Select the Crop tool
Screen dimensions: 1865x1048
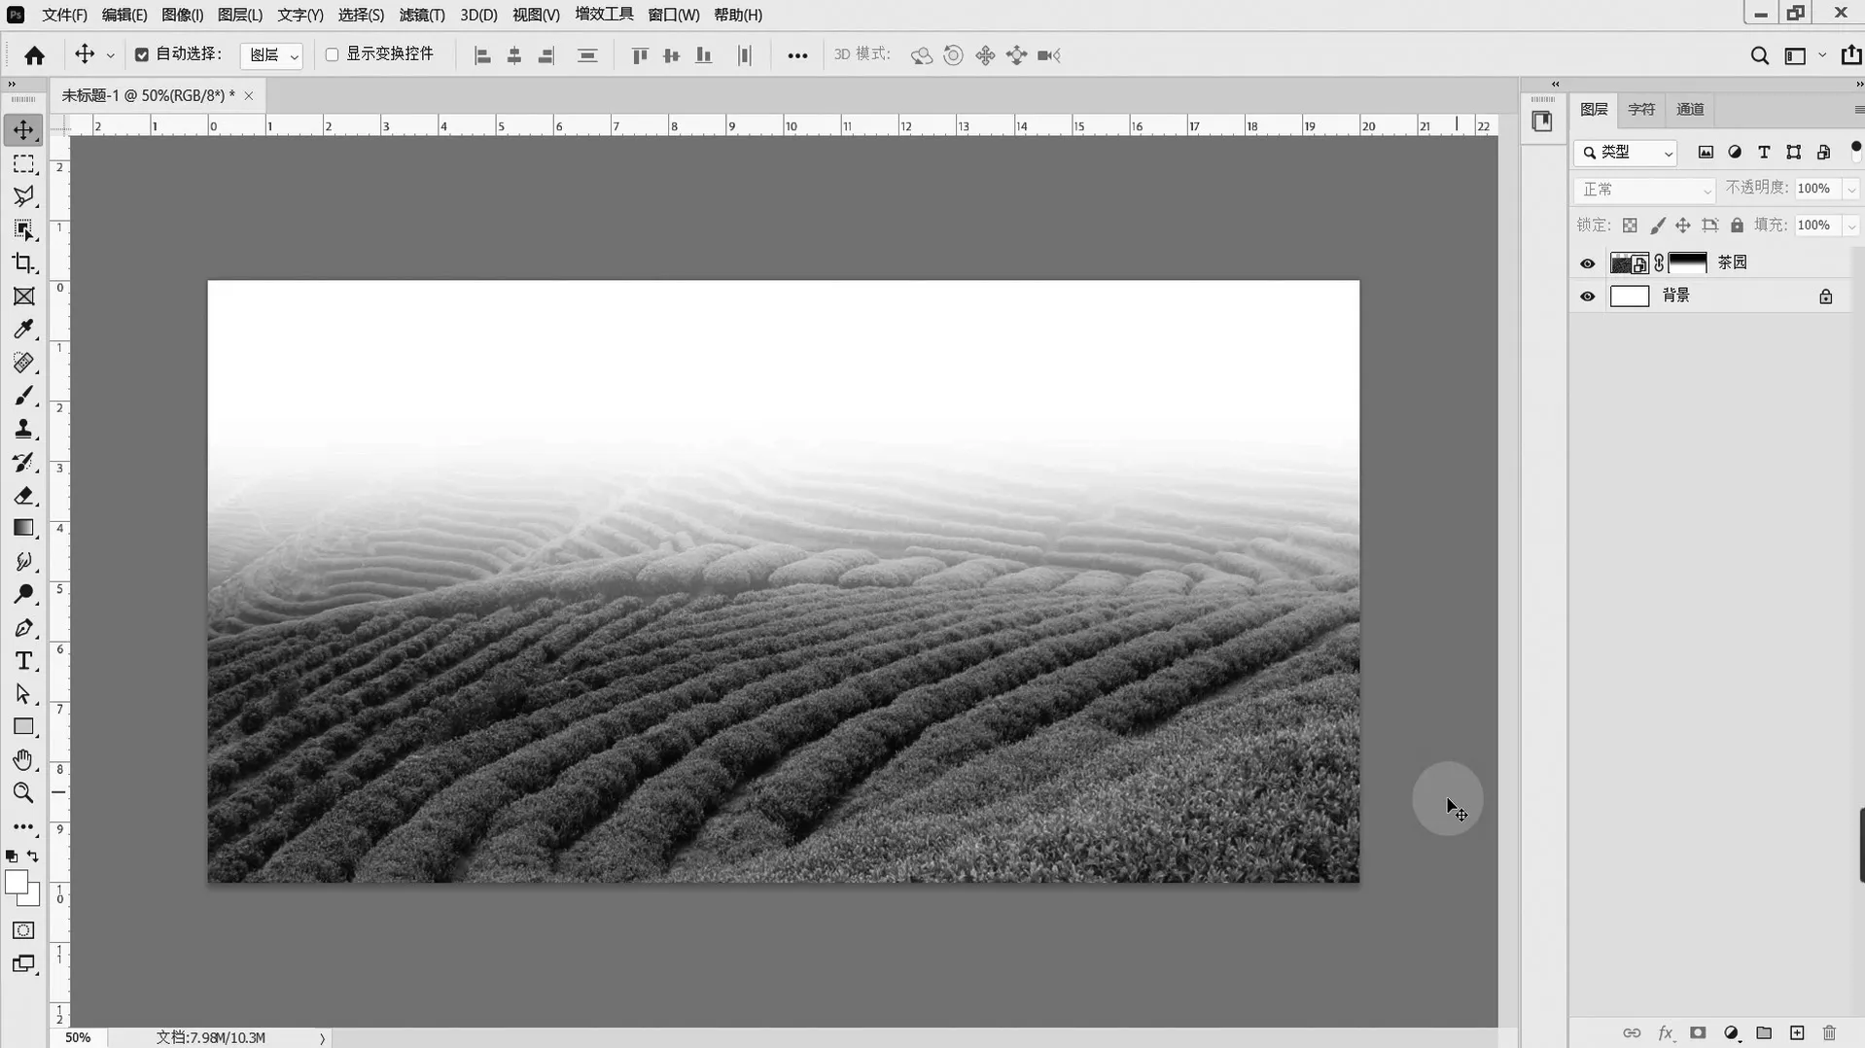tap(23, 262)
